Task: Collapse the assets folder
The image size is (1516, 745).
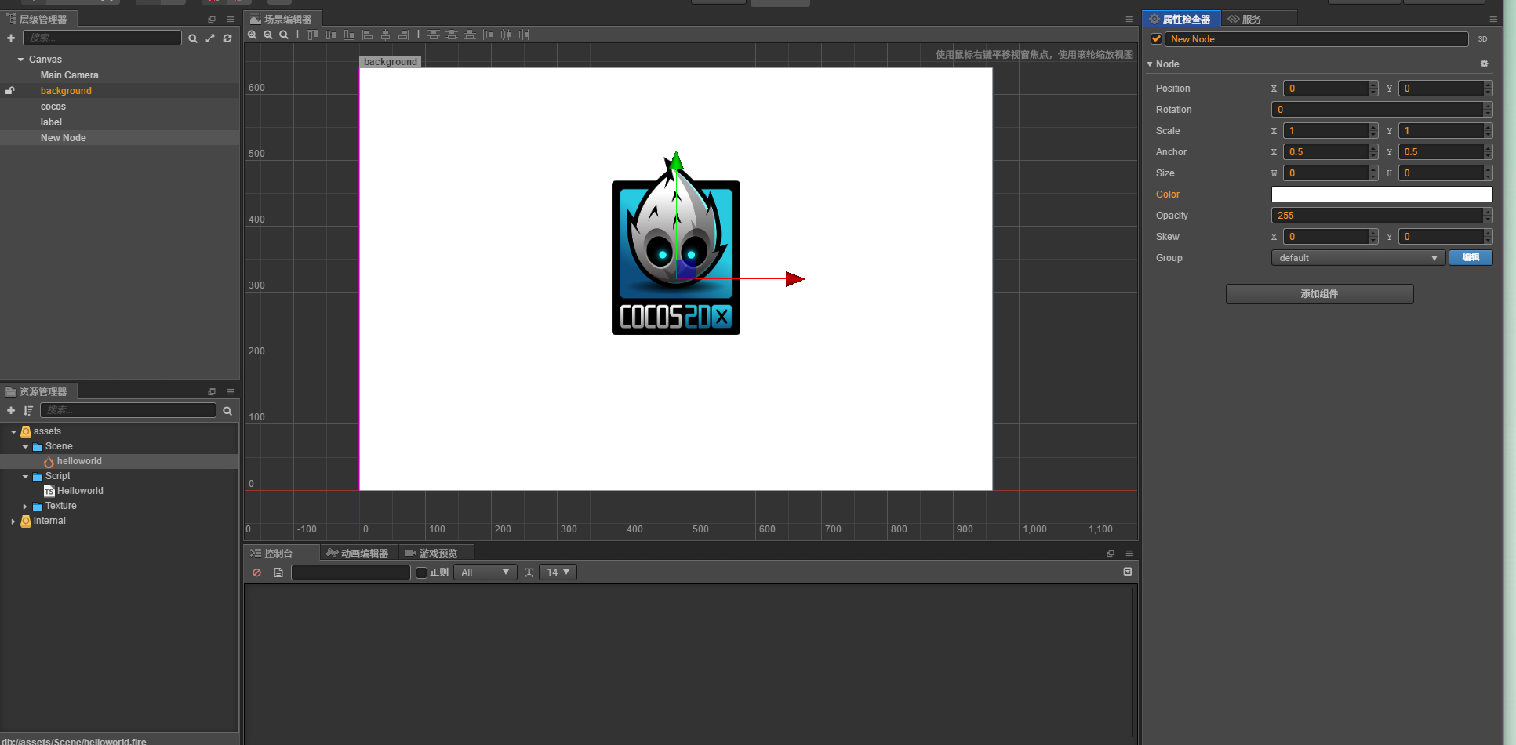Action: [13, 432]
